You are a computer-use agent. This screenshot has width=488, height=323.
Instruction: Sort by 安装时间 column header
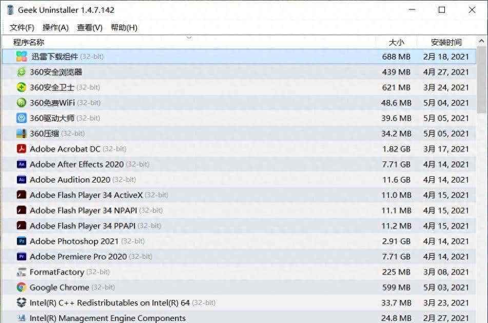(446, 42)
